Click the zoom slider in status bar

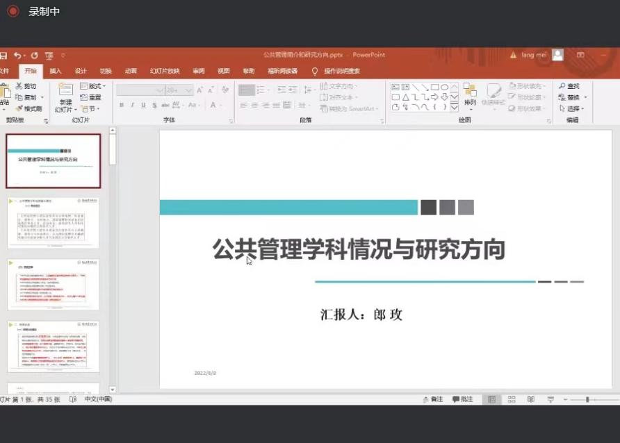(588, 399)
